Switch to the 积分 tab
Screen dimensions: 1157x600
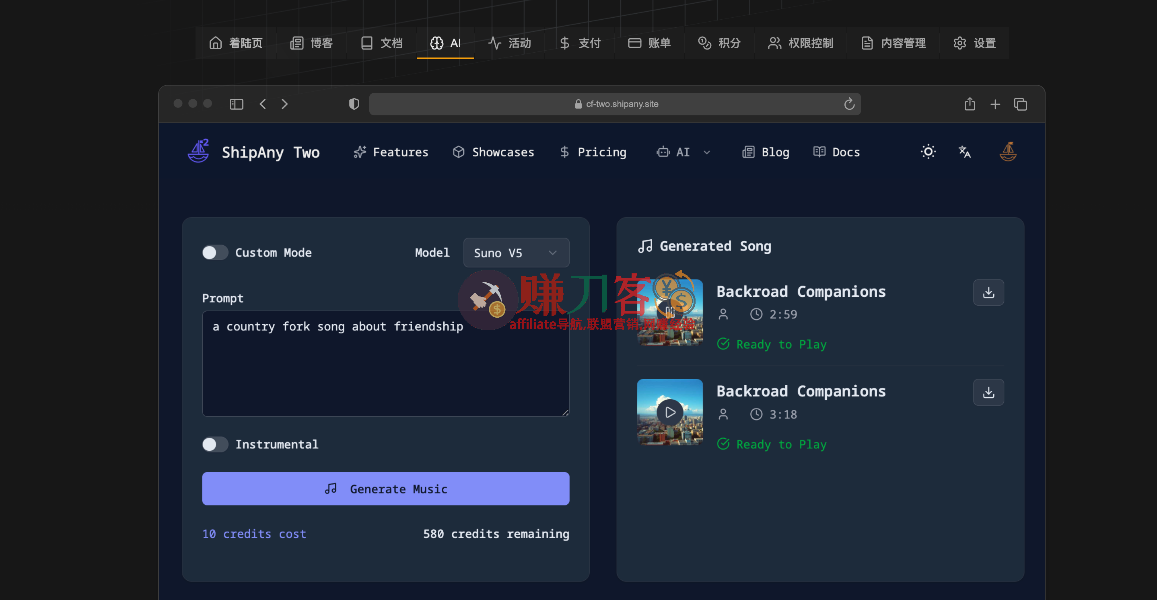point(719,43)
